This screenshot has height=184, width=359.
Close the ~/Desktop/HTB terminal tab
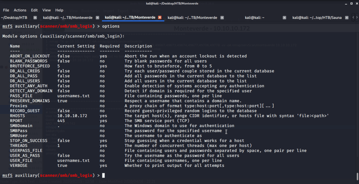35,17
